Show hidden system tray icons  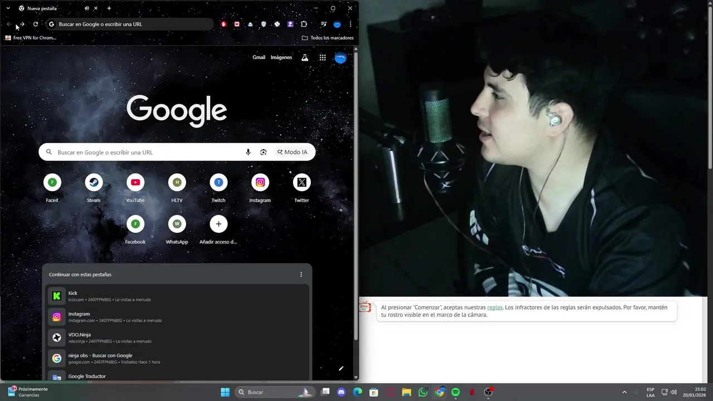click(624, 392)
